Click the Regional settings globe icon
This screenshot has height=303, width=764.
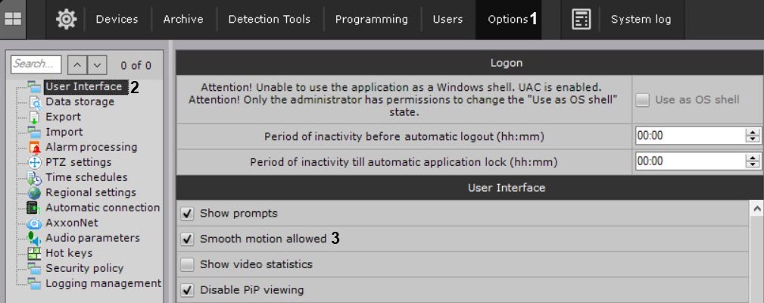34,192
